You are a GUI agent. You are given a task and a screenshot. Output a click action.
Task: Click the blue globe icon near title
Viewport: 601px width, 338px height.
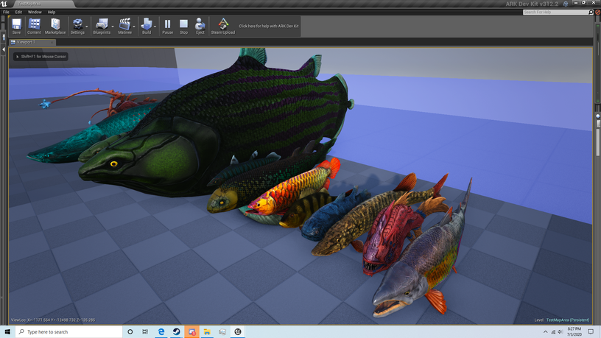pos(566,4)
